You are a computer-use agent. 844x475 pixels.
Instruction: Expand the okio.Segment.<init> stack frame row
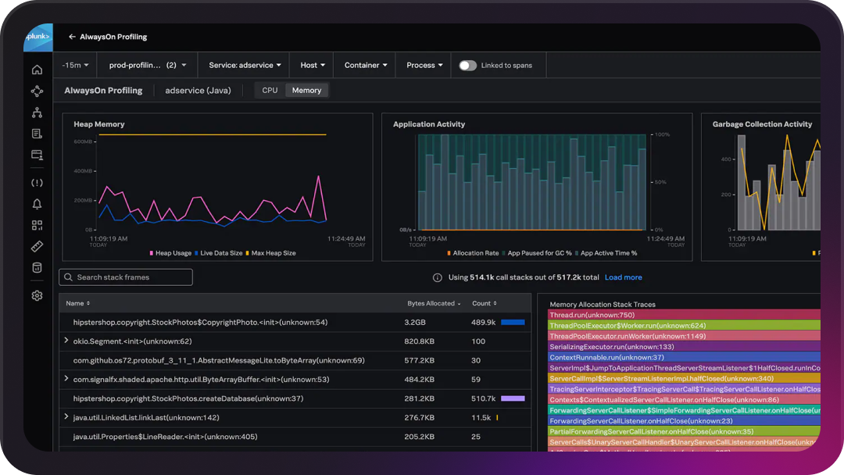(66, 341)
